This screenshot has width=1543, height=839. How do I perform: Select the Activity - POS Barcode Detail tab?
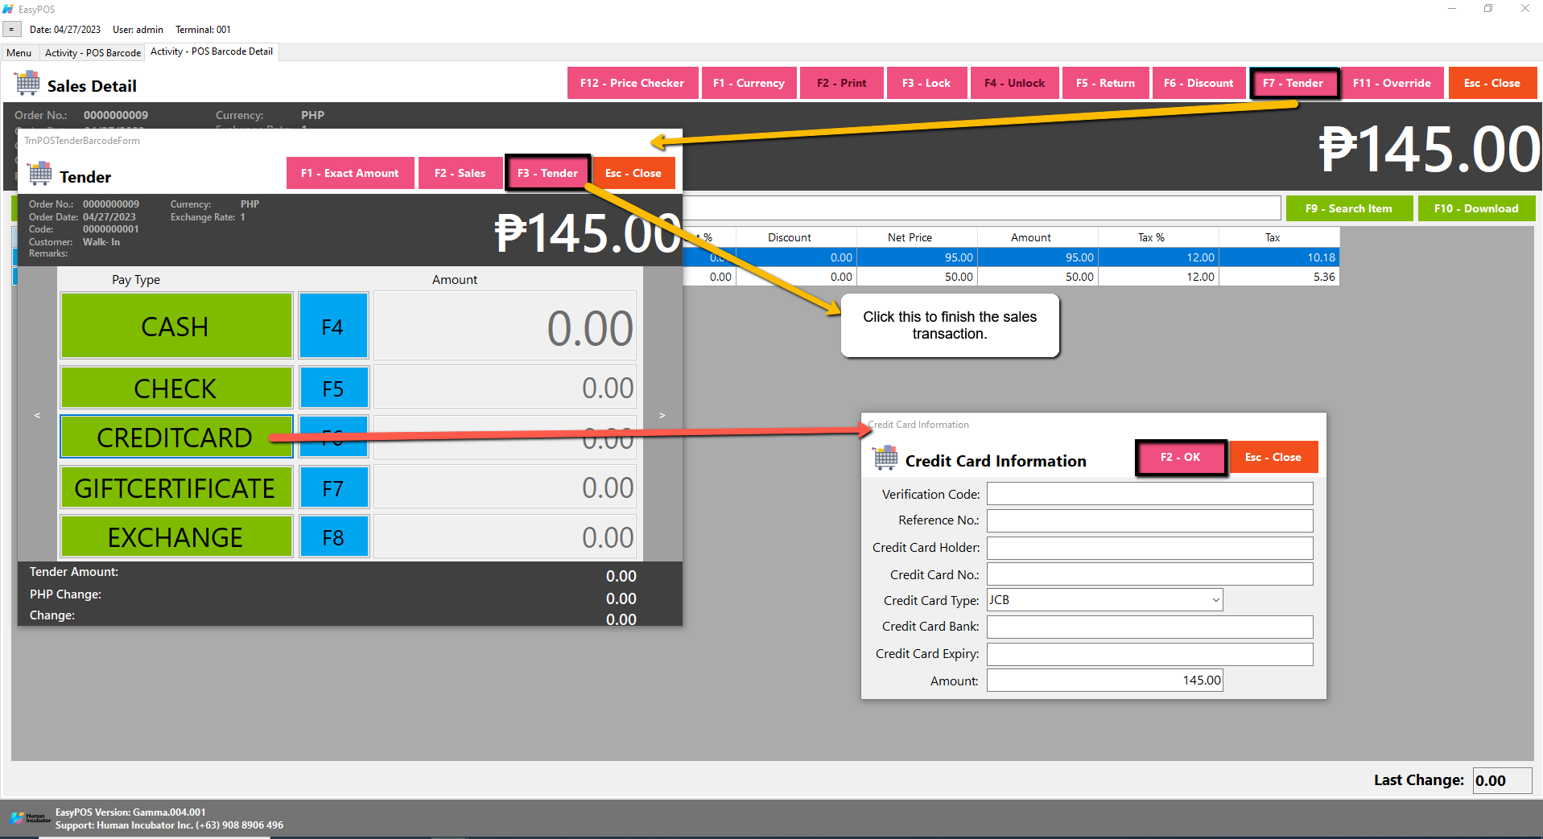pyautogui.click(x=212, y=51)
